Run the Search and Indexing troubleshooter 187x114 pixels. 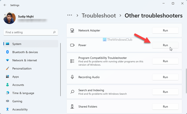pyautogui.click(x=165, y=92)
